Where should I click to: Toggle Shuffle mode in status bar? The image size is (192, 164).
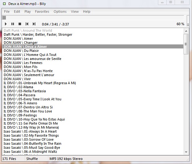(x=32, y=159)
